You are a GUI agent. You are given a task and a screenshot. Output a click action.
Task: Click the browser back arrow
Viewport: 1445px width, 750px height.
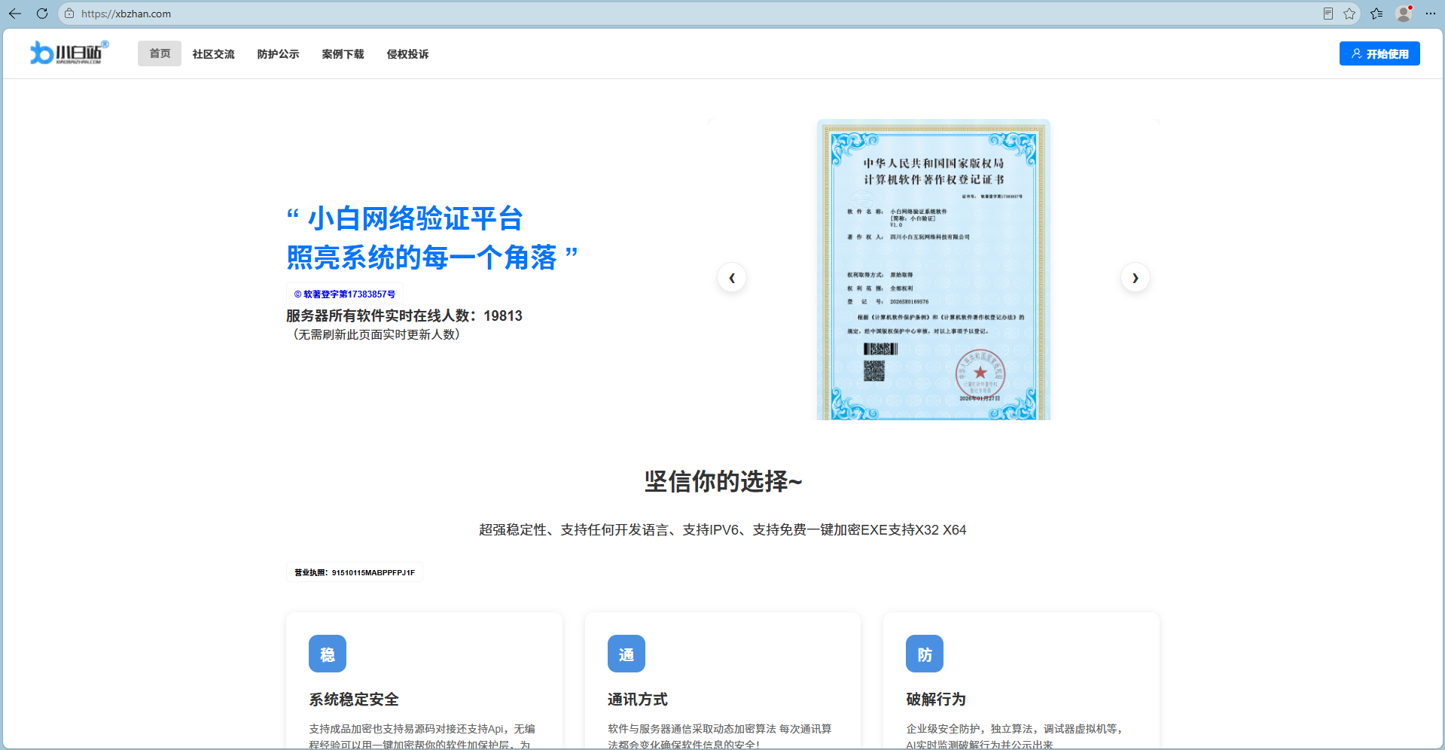[15, 14]
